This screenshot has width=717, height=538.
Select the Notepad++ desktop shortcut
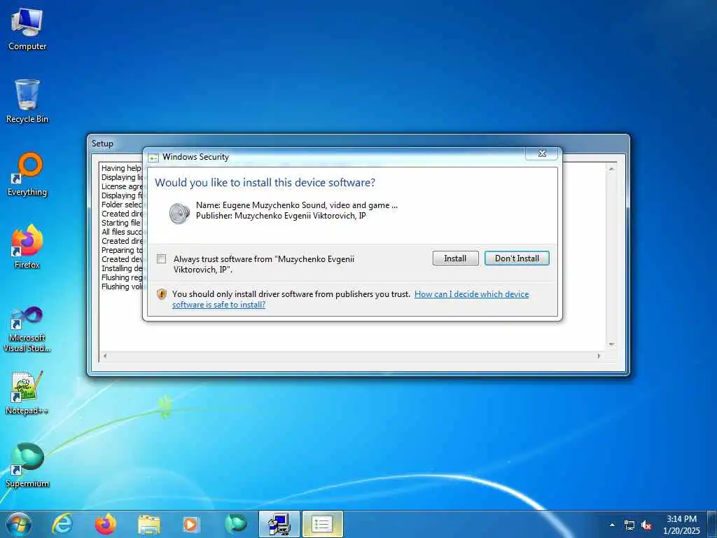click(27, 392)
